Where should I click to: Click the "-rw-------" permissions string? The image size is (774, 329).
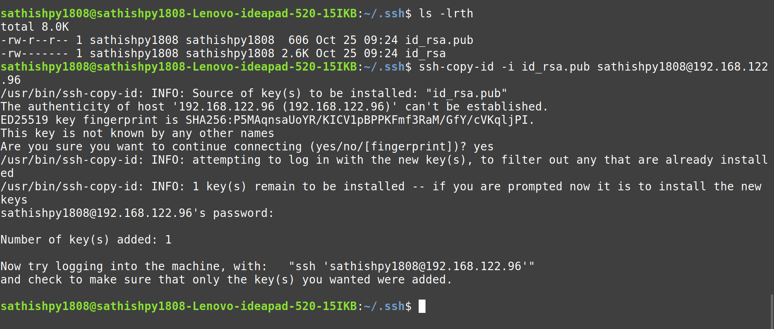tap(34, 54)
